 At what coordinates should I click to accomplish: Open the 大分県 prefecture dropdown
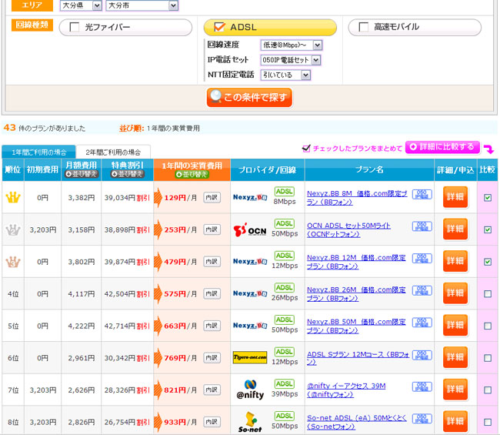81,5
